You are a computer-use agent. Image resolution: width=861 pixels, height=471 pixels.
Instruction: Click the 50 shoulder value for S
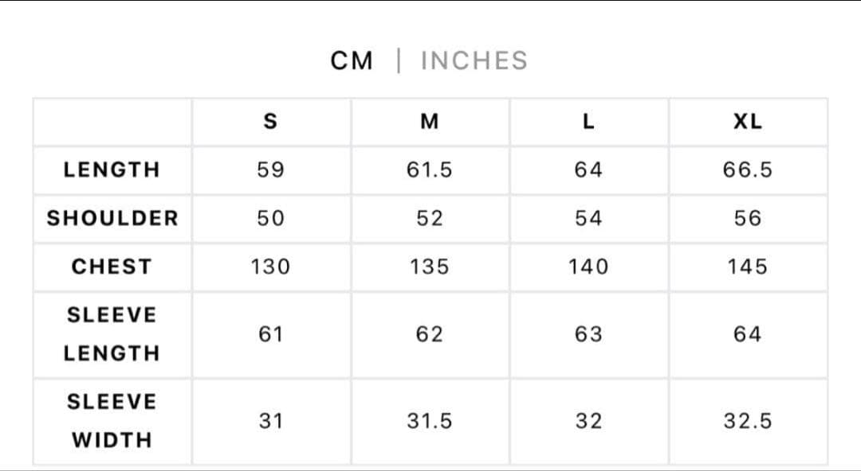[270, 218]
